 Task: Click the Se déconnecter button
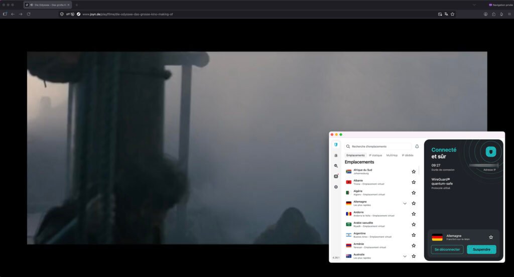(x=447, y=249)
